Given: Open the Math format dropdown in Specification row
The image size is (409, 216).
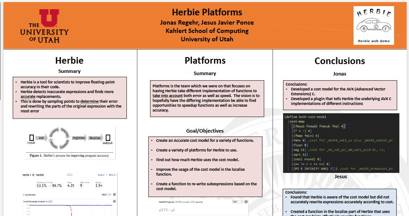Looking at the screenshot, I should point(107,194).
